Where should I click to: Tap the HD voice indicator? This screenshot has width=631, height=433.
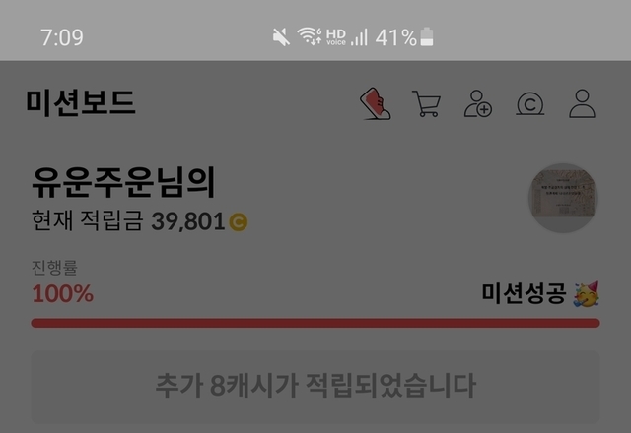tap(336, 37)
